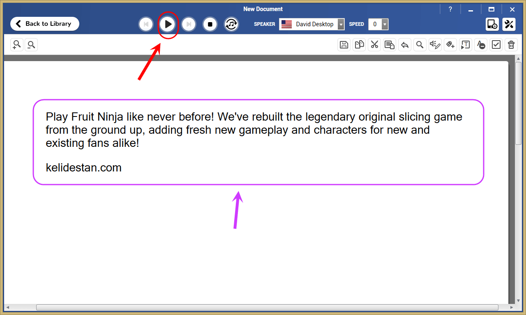Click the convert to audio music icon
526x315 pixels.
coord(231,24)
